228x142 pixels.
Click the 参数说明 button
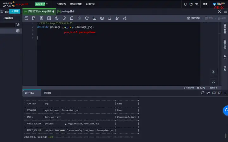[194, 18]
